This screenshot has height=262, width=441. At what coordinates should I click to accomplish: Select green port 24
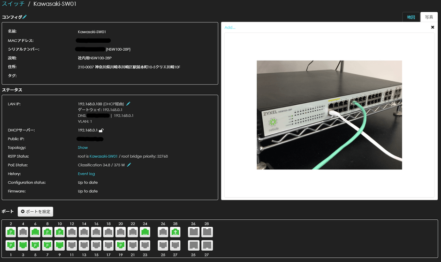point(145,232)
